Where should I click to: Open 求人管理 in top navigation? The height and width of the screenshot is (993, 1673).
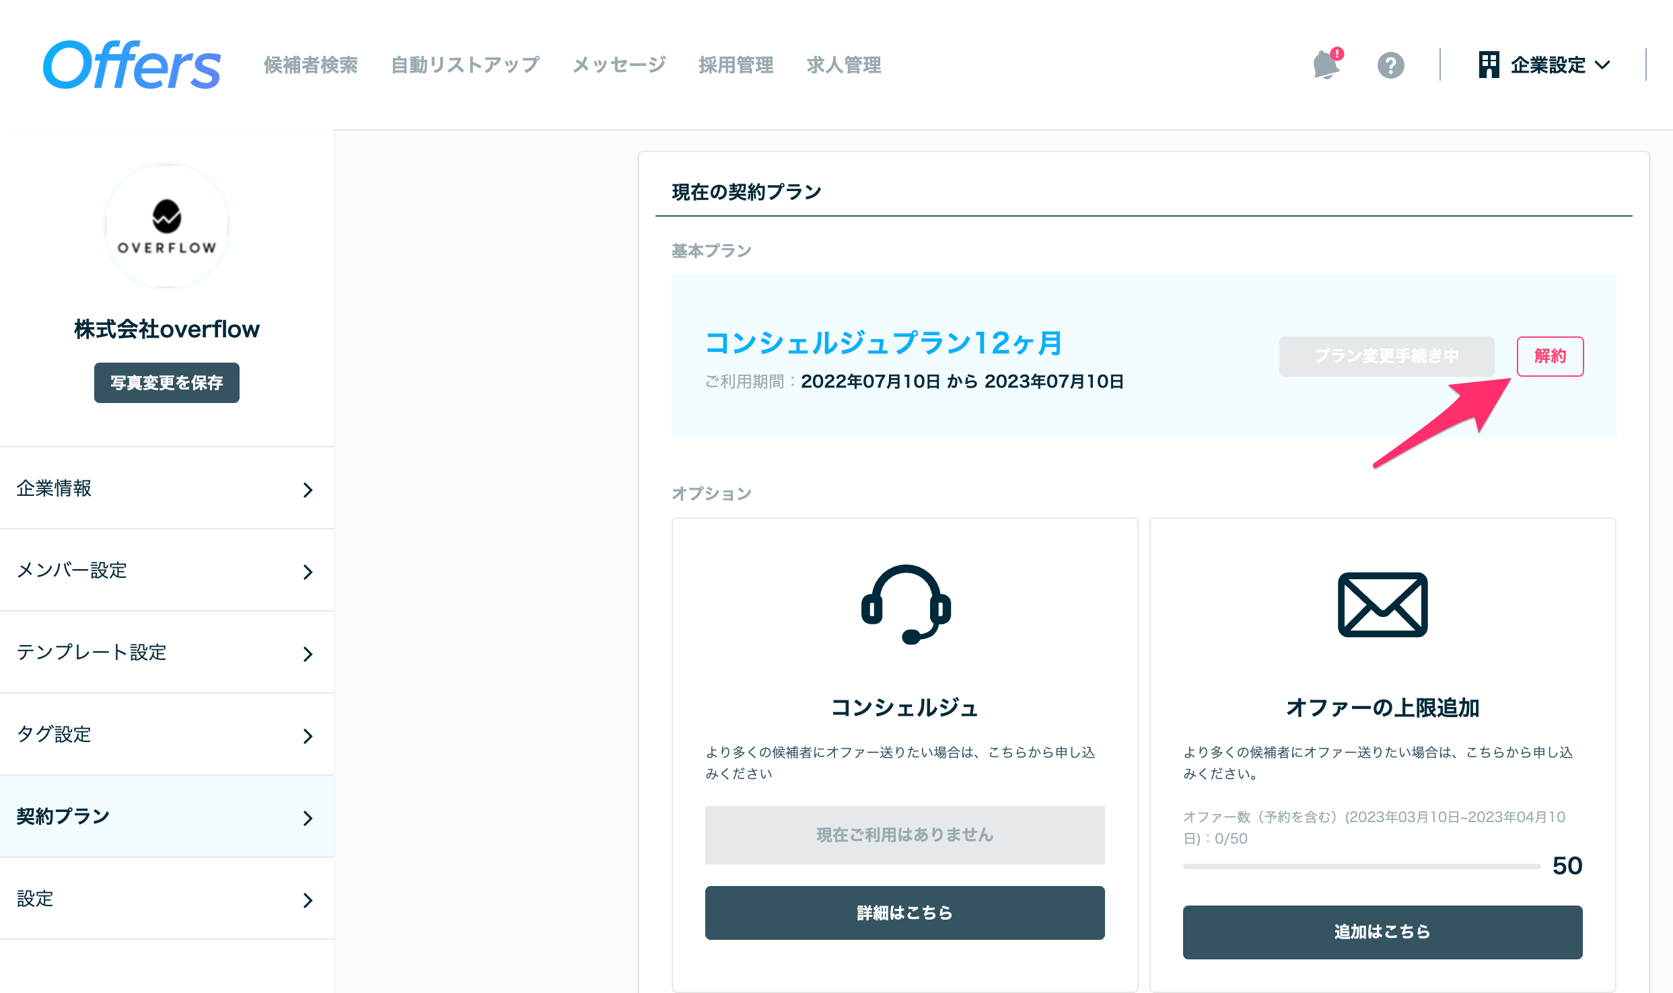click(x=844, y=65)
